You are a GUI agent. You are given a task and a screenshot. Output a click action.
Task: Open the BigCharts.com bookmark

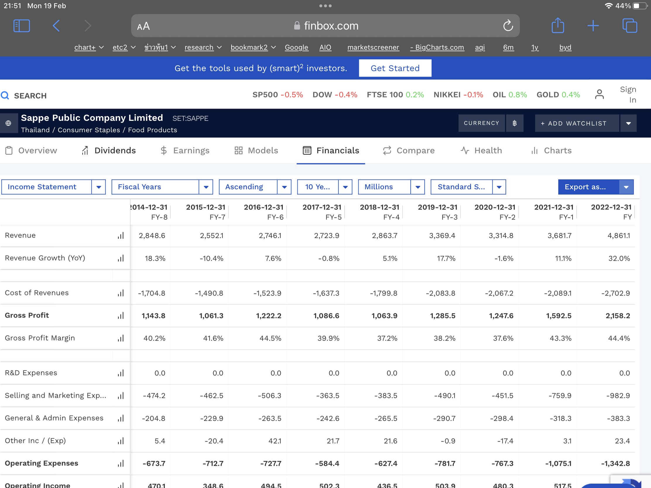click(437, 47)
